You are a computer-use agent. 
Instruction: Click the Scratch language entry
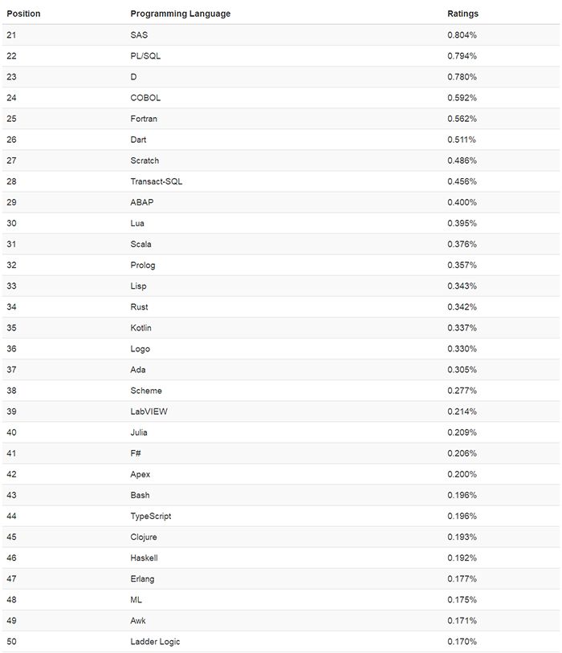pos(145,160)
